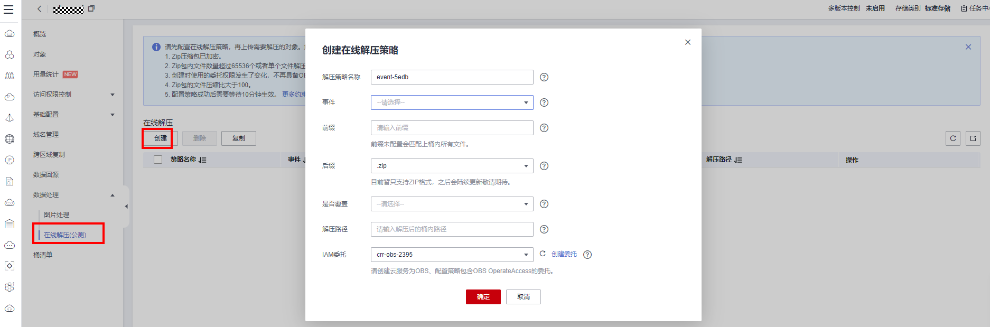Go to 概览 in sidebar
The width and height of the screenshot is (990, 327).
click(x=40, y=34)
